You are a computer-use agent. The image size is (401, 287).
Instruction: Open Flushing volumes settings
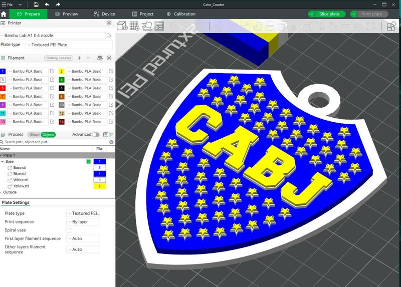click(x=59, y=58)
